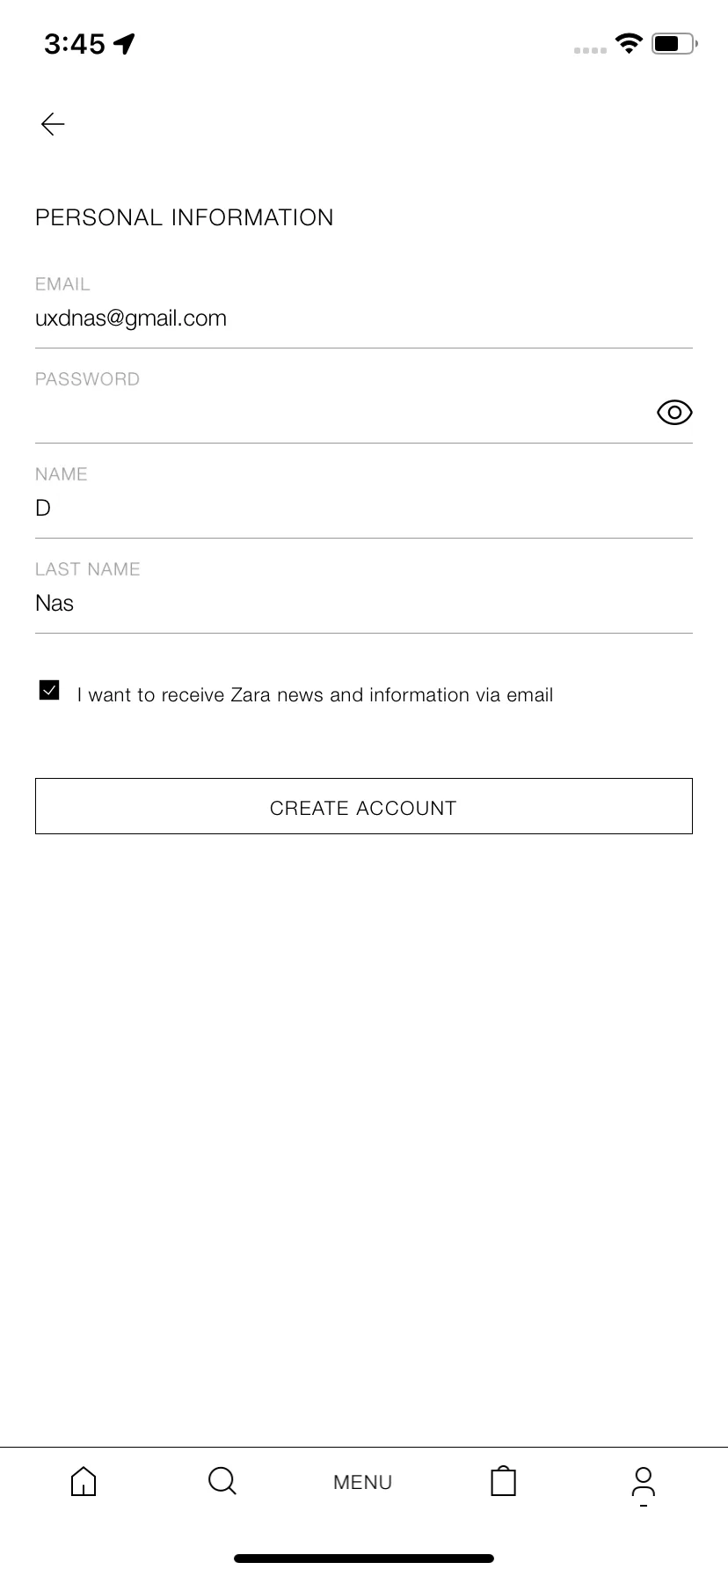This screenshot has height=1577, width=728.
Task: Tap the location arrow beside the time
Action: (x=125, y=43)
